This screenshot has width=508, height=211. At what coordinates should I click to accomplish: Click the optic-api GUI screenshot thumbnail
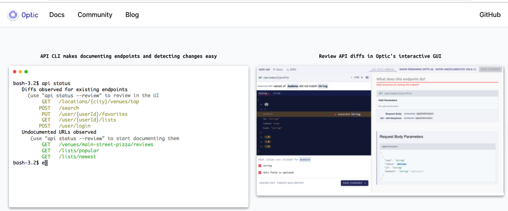(380, 130)
